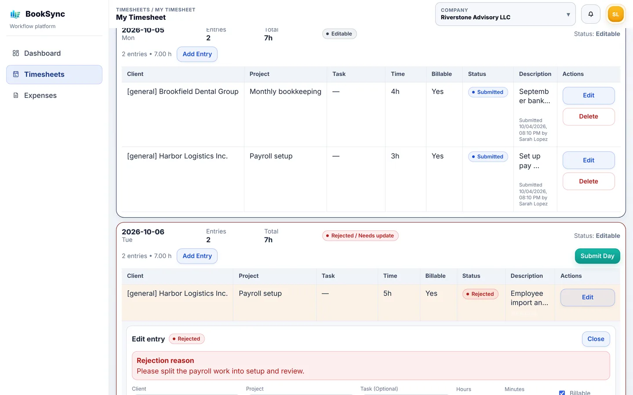Click the Rejected / Needs update badge
The image size is (633, 395).
click(360, 236)
